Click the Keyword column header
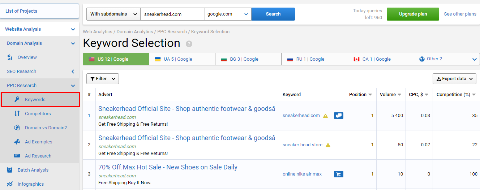The width and height of the screenshot is (480, 190). pyautogui.click(x=292, y=95)
